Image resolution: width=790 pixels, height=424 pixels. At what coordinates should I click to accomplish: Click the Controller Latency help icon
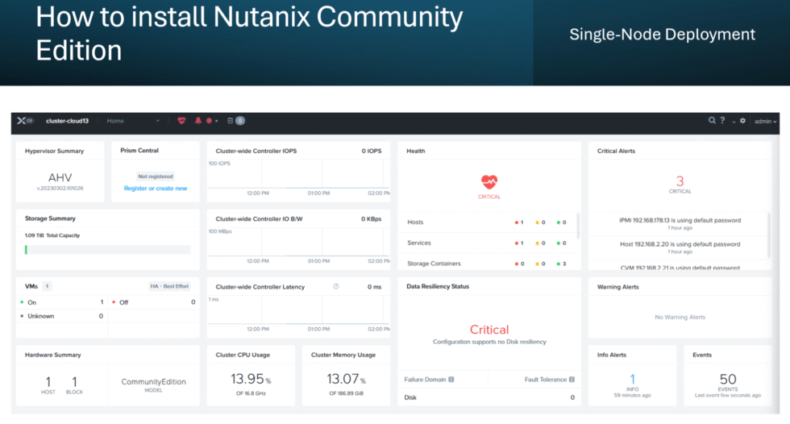(x=336, y=286)
